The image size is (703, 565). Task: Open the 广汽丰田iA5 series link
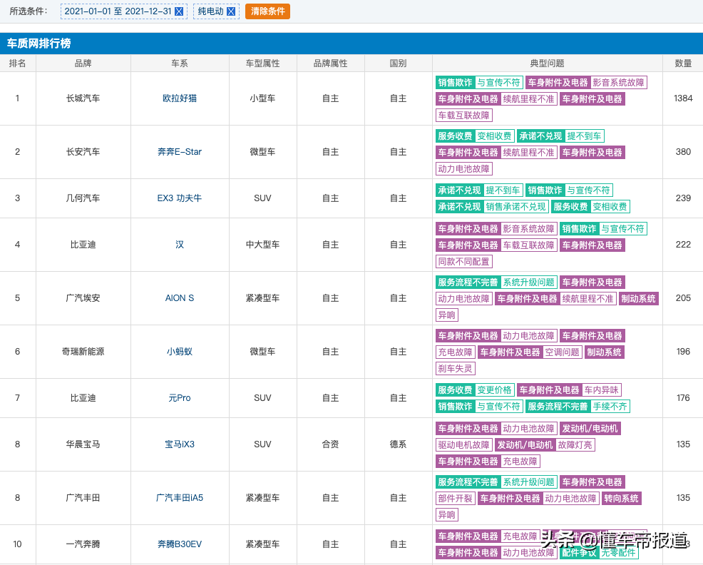[180, 498]
